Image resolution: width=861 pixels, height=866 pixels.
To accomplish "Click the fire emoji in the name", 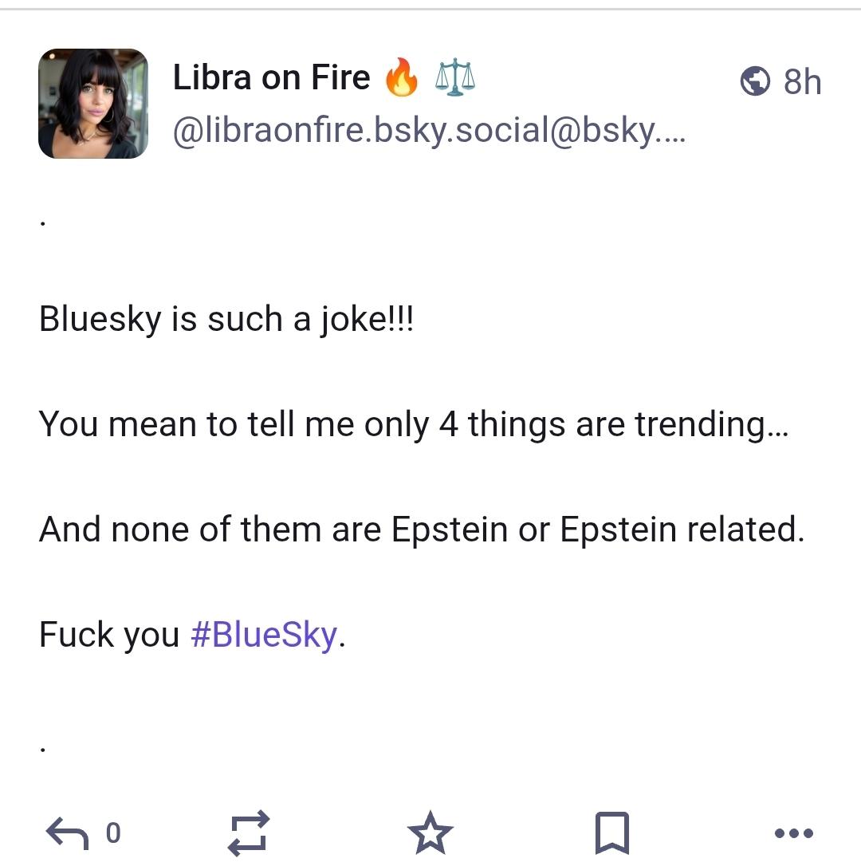I will coord(401,79).
